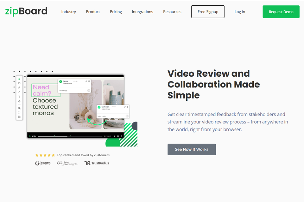The height and width of the screenshot is (202, 304).
Task: Click the Log in link
Action: tap(240, 12)
